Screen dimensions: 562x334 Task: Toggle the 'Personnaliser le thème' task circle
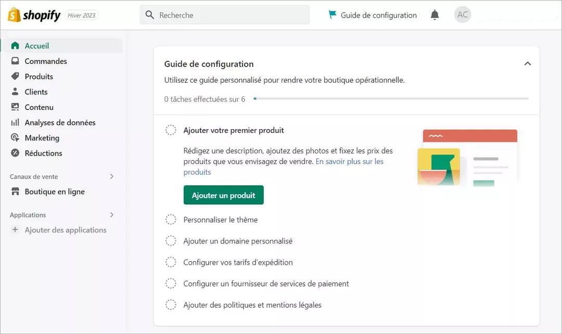[x=171, y=220]
